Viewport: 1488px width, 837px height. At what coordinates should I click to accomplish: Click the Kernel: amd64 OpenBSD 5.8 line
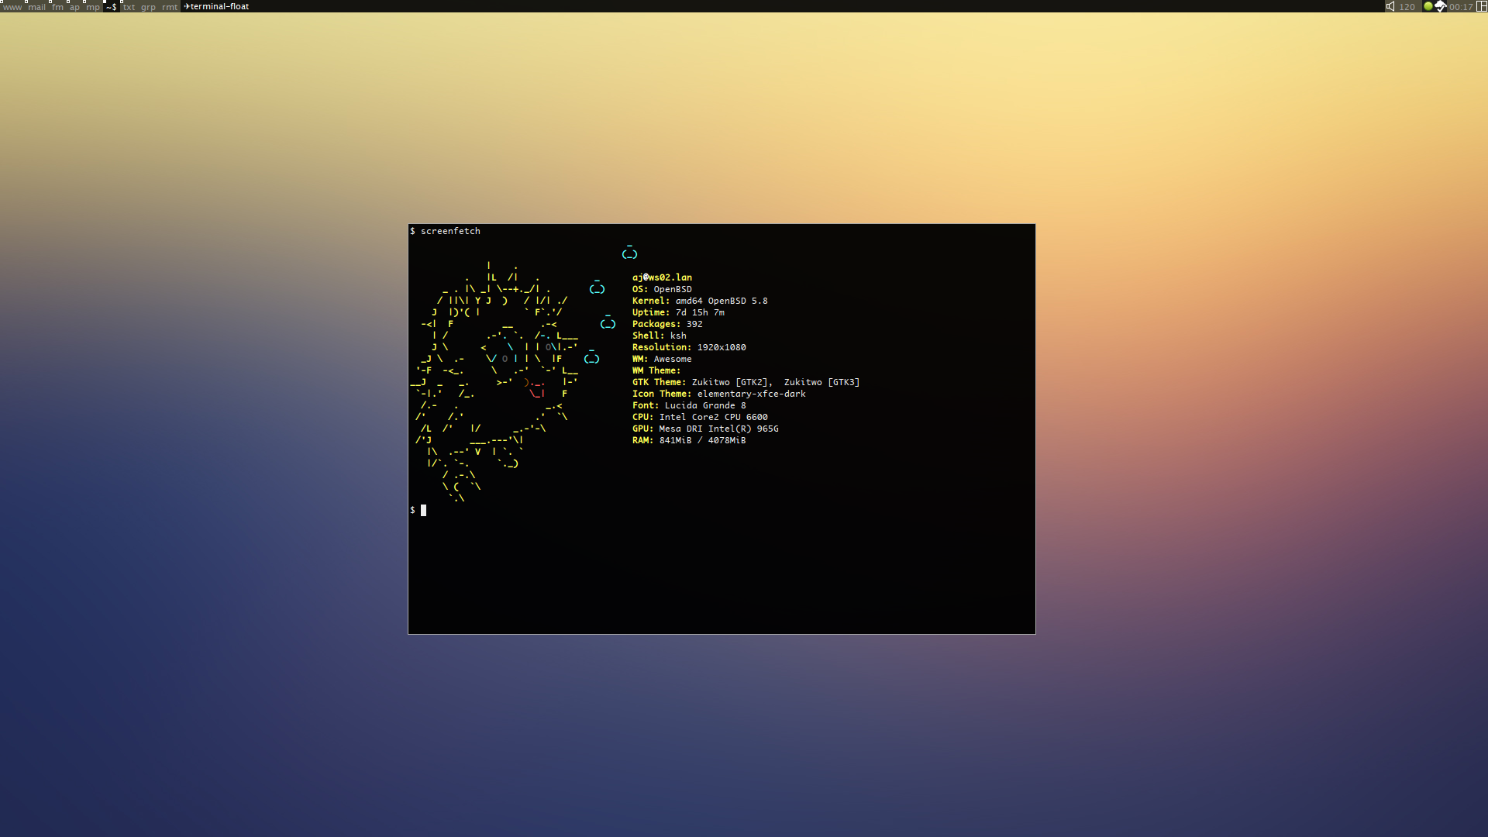point(700,301)
